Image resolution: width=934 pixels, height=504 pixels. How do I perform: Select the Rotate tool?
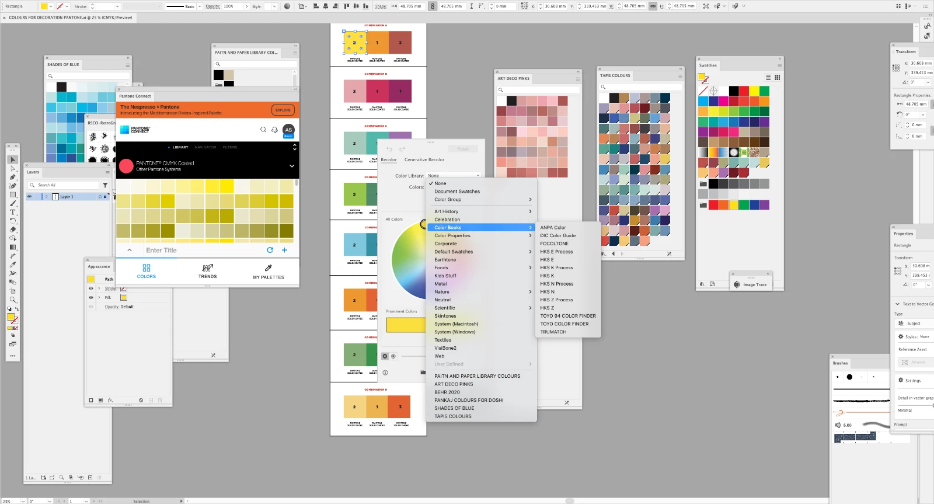tap(13, 221)
